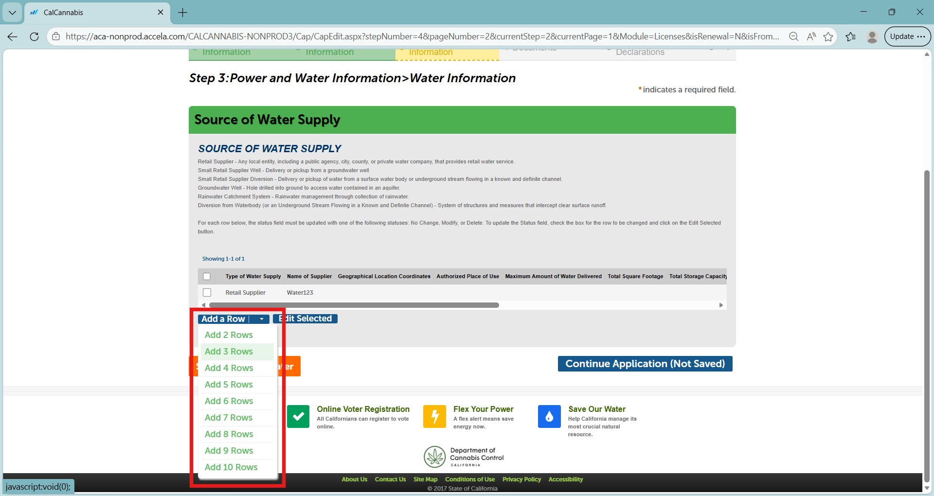Click the table's scroll-right arrow
Image resolution: width=934 pixels, height=496 pixels.
tap(721, 305)
